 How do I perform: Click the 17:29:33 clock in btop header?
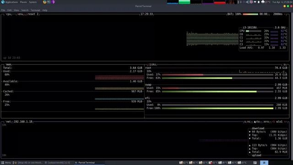click(x=146, y=14)
